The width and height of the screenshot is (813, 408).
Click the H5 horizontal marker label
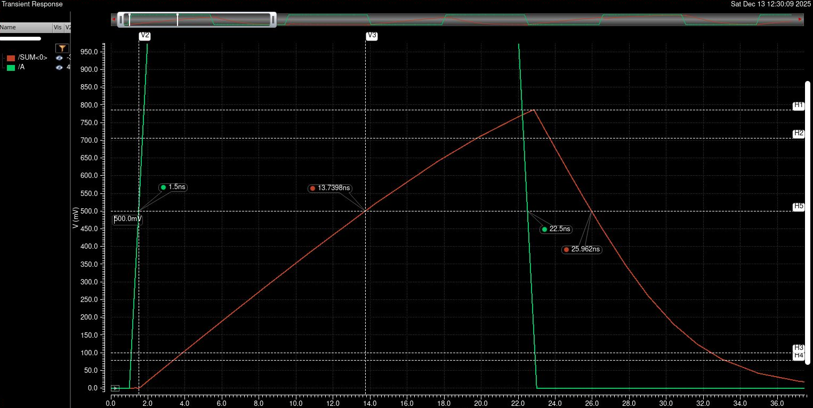tap(798, 207)
